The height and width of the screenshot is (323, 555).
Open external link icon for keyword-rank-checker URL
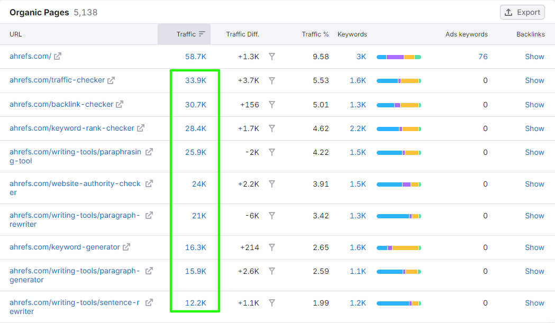tap(141, 128)
